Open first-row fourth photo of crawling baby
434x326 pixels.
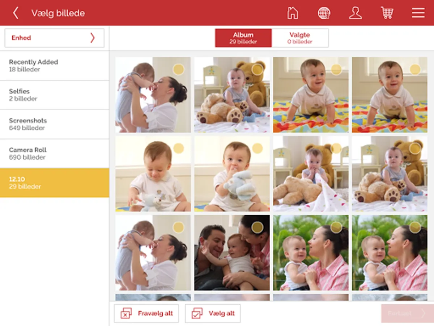pos(390,95)
